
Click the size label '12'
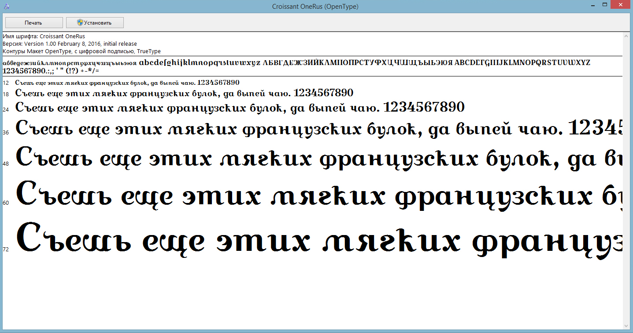click(x=6, y=83)
